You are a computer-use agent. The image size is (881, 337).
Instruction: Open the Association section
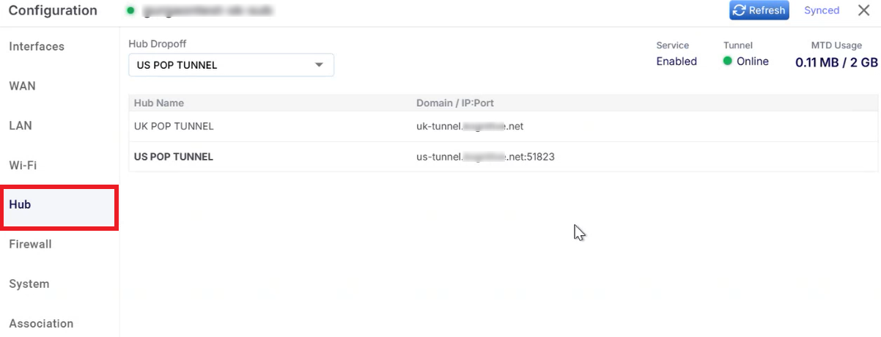pos(41,323)
